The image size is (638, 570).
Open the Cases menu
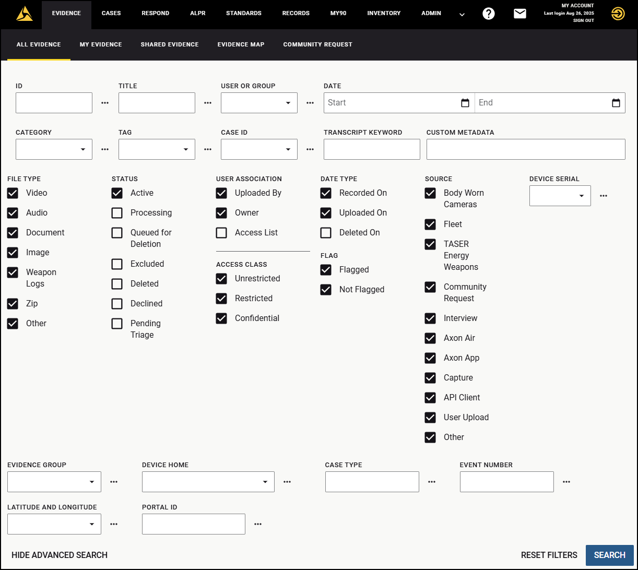click(111, 14)
